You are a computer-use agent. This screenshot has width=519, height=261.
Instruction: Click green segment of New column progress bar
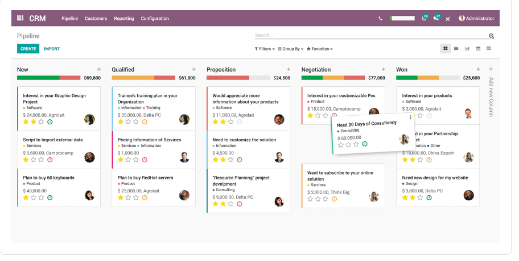38,78
